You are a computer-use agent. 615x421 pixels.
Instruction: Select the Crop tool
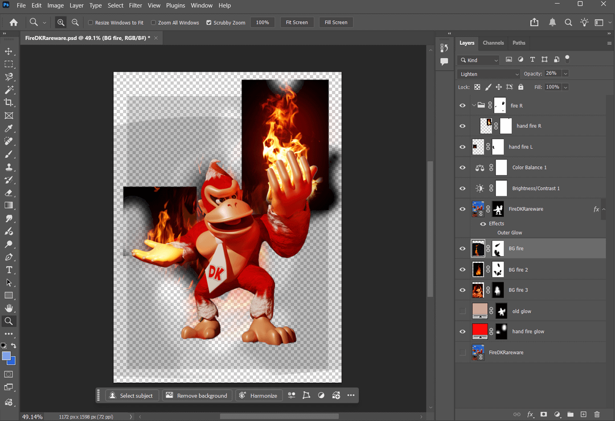click(x=9, y=102)
